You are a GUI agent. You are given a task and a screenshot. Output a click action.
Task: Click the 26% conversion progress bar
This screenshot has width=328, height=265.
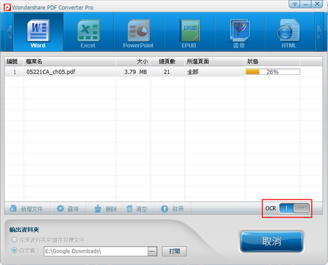click(273, 72)
